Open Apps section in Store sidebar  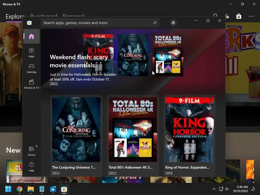pos(31,53)
